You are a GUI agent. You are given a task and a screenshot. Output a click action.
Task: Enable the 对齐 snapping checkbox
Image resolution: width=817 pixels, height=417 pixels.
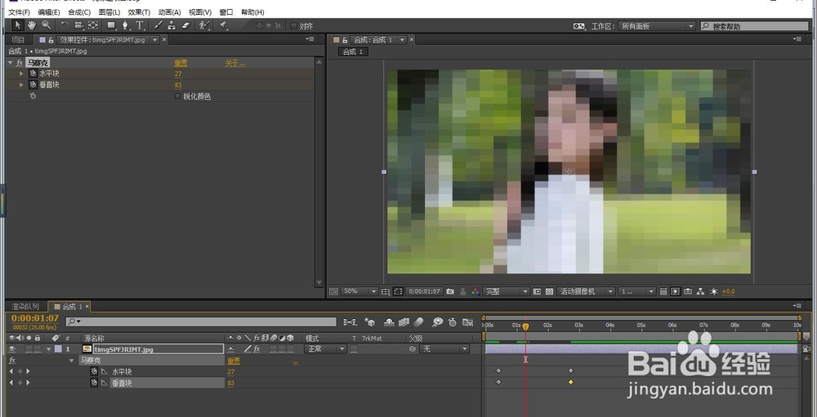point(294,26)
